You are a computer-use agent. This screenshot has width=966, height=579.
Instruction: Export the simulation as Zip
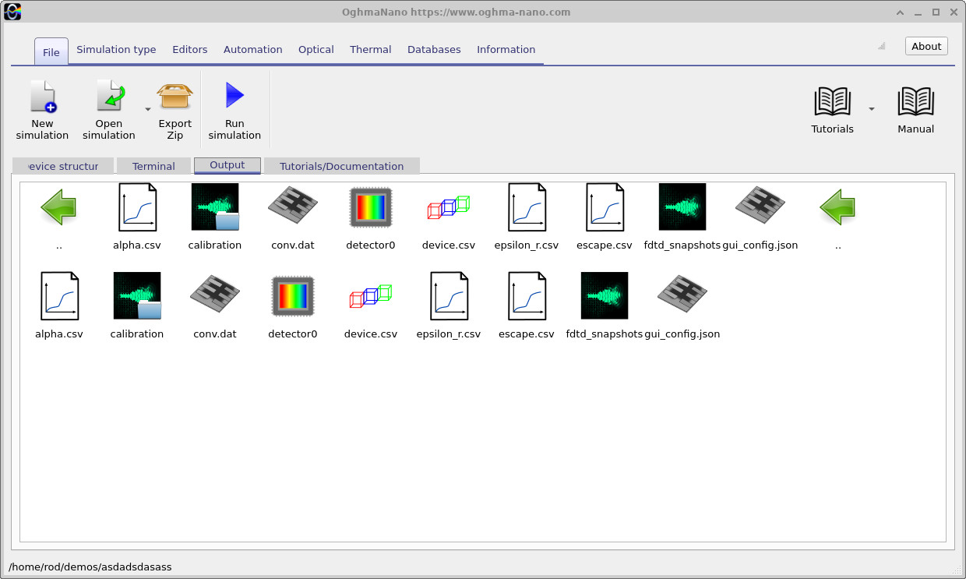pos(175,110)
